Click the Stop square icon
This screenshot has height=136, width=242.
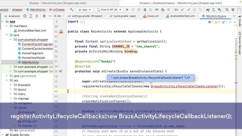(x=169, y=9)
